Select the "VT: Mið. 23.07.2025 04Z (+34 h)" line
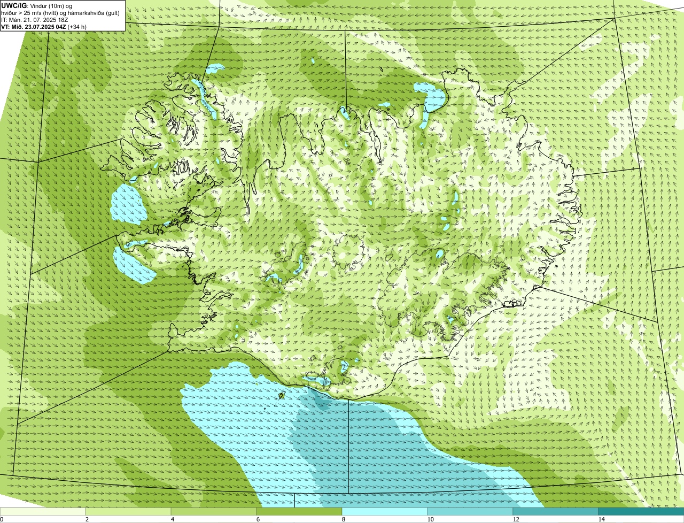684x523 pixels. point(44,27)
